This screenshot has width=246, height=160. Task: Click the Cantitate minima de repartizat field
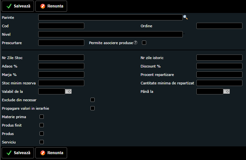[x=219, y=83]
